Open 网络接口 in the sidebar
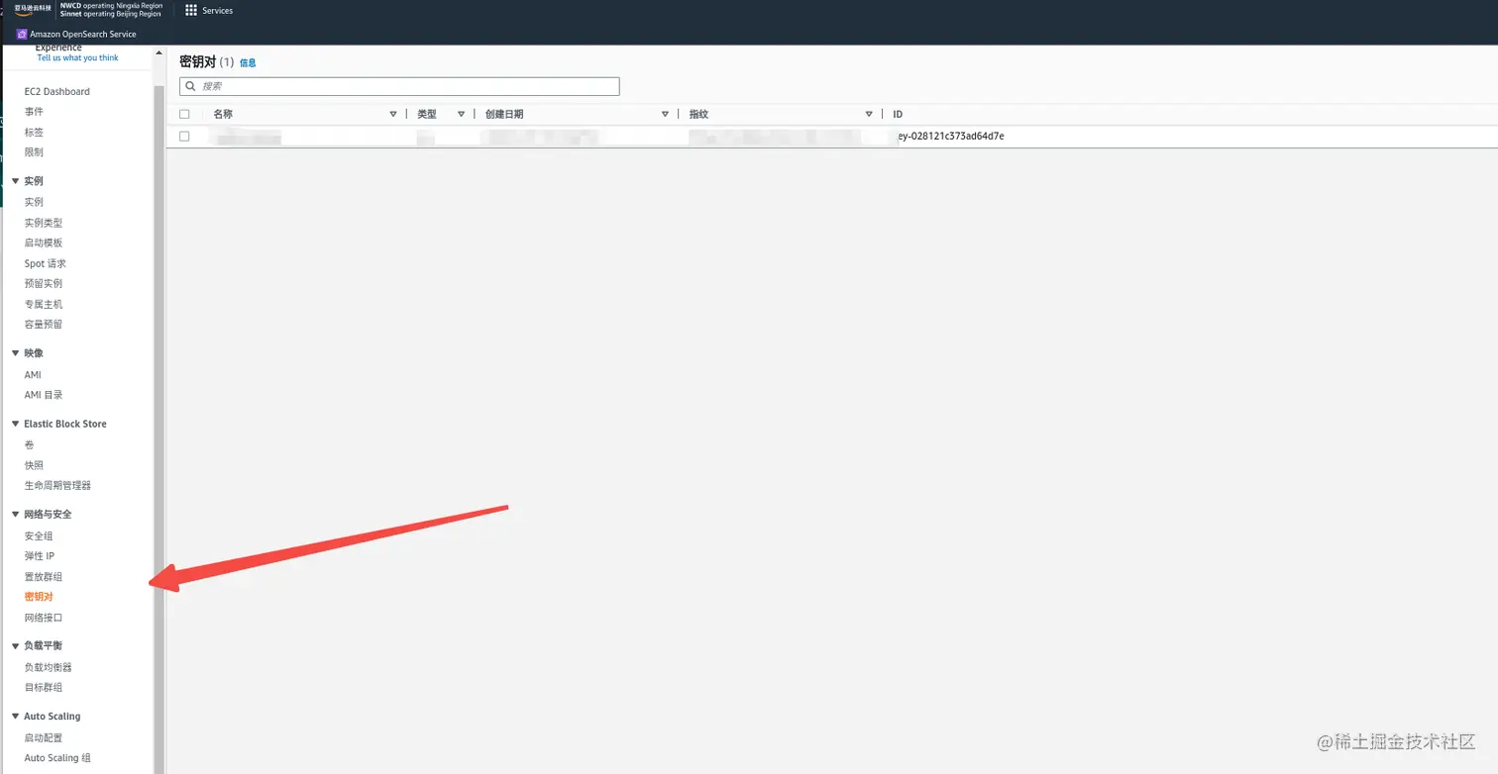1498x774 pixels. (44, 618)
